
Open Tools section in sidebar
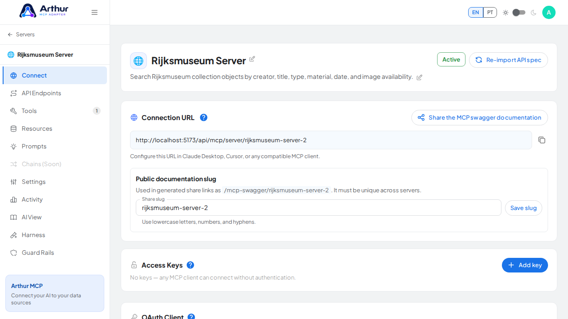click(55, 111)
